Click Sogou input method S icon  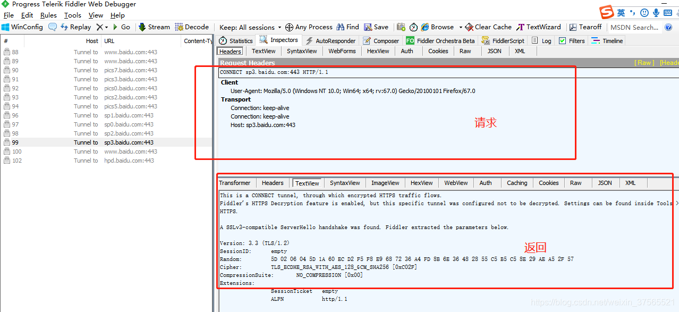(607, 12)
